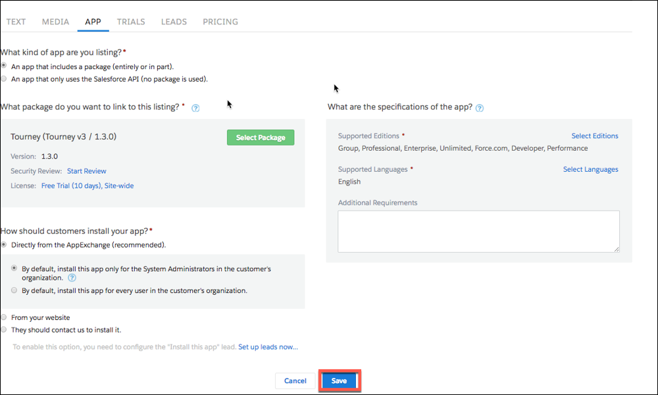Switch to the TEXT tab
The height and width of the screenshot is (395, 658).
click(16, 22)
